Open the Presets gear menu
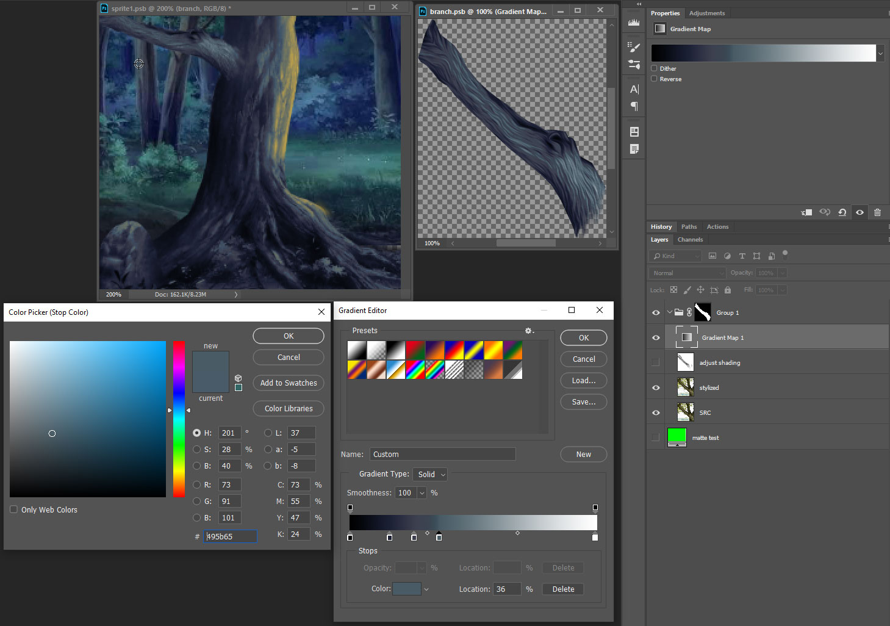 coord(529,331)
